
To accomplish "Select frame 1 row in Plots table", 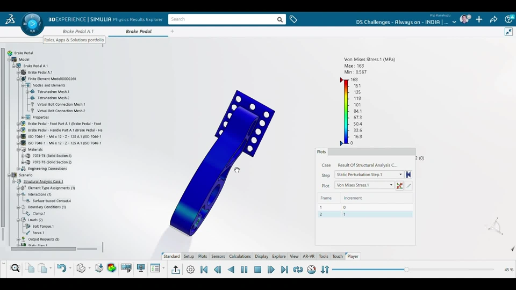I will (365, 207).
